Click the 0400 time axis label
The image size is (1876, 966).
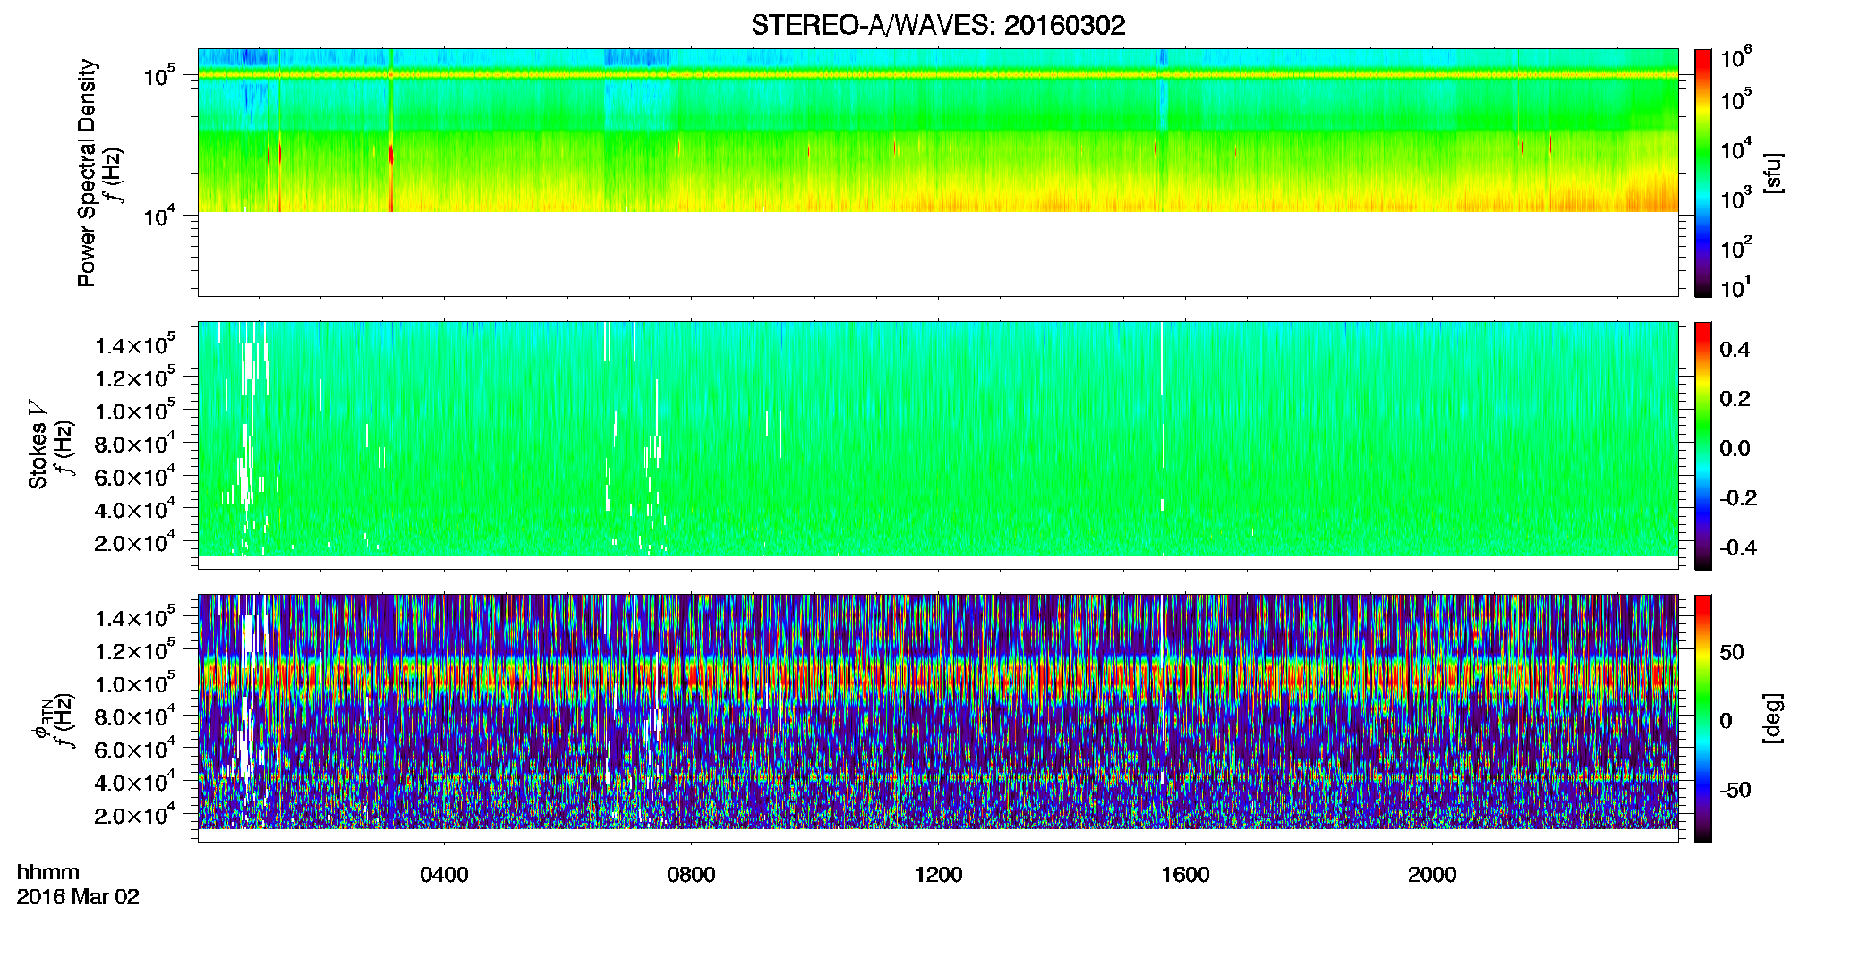click(x=444, y=875)
